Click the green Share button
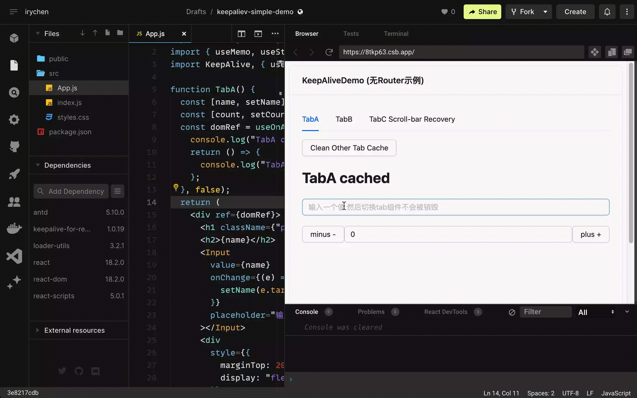Image resolution: width=637 pixels, height=398 pixels. (482, 12)
